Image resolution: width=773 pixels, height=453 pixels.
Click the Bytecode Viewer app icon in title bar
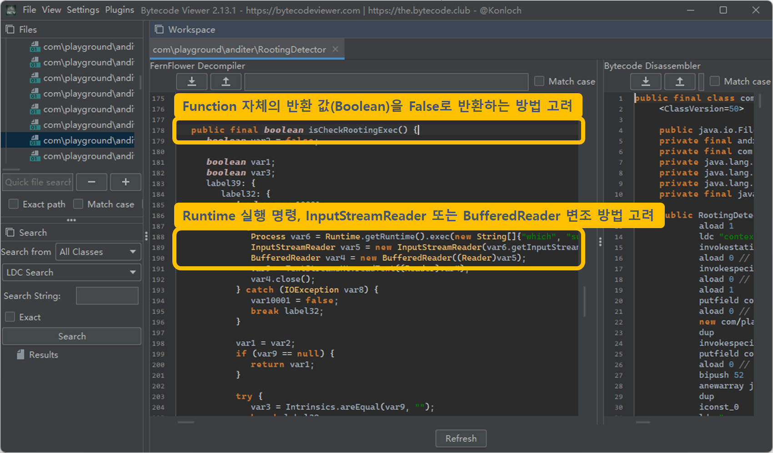tap(11, 10)
